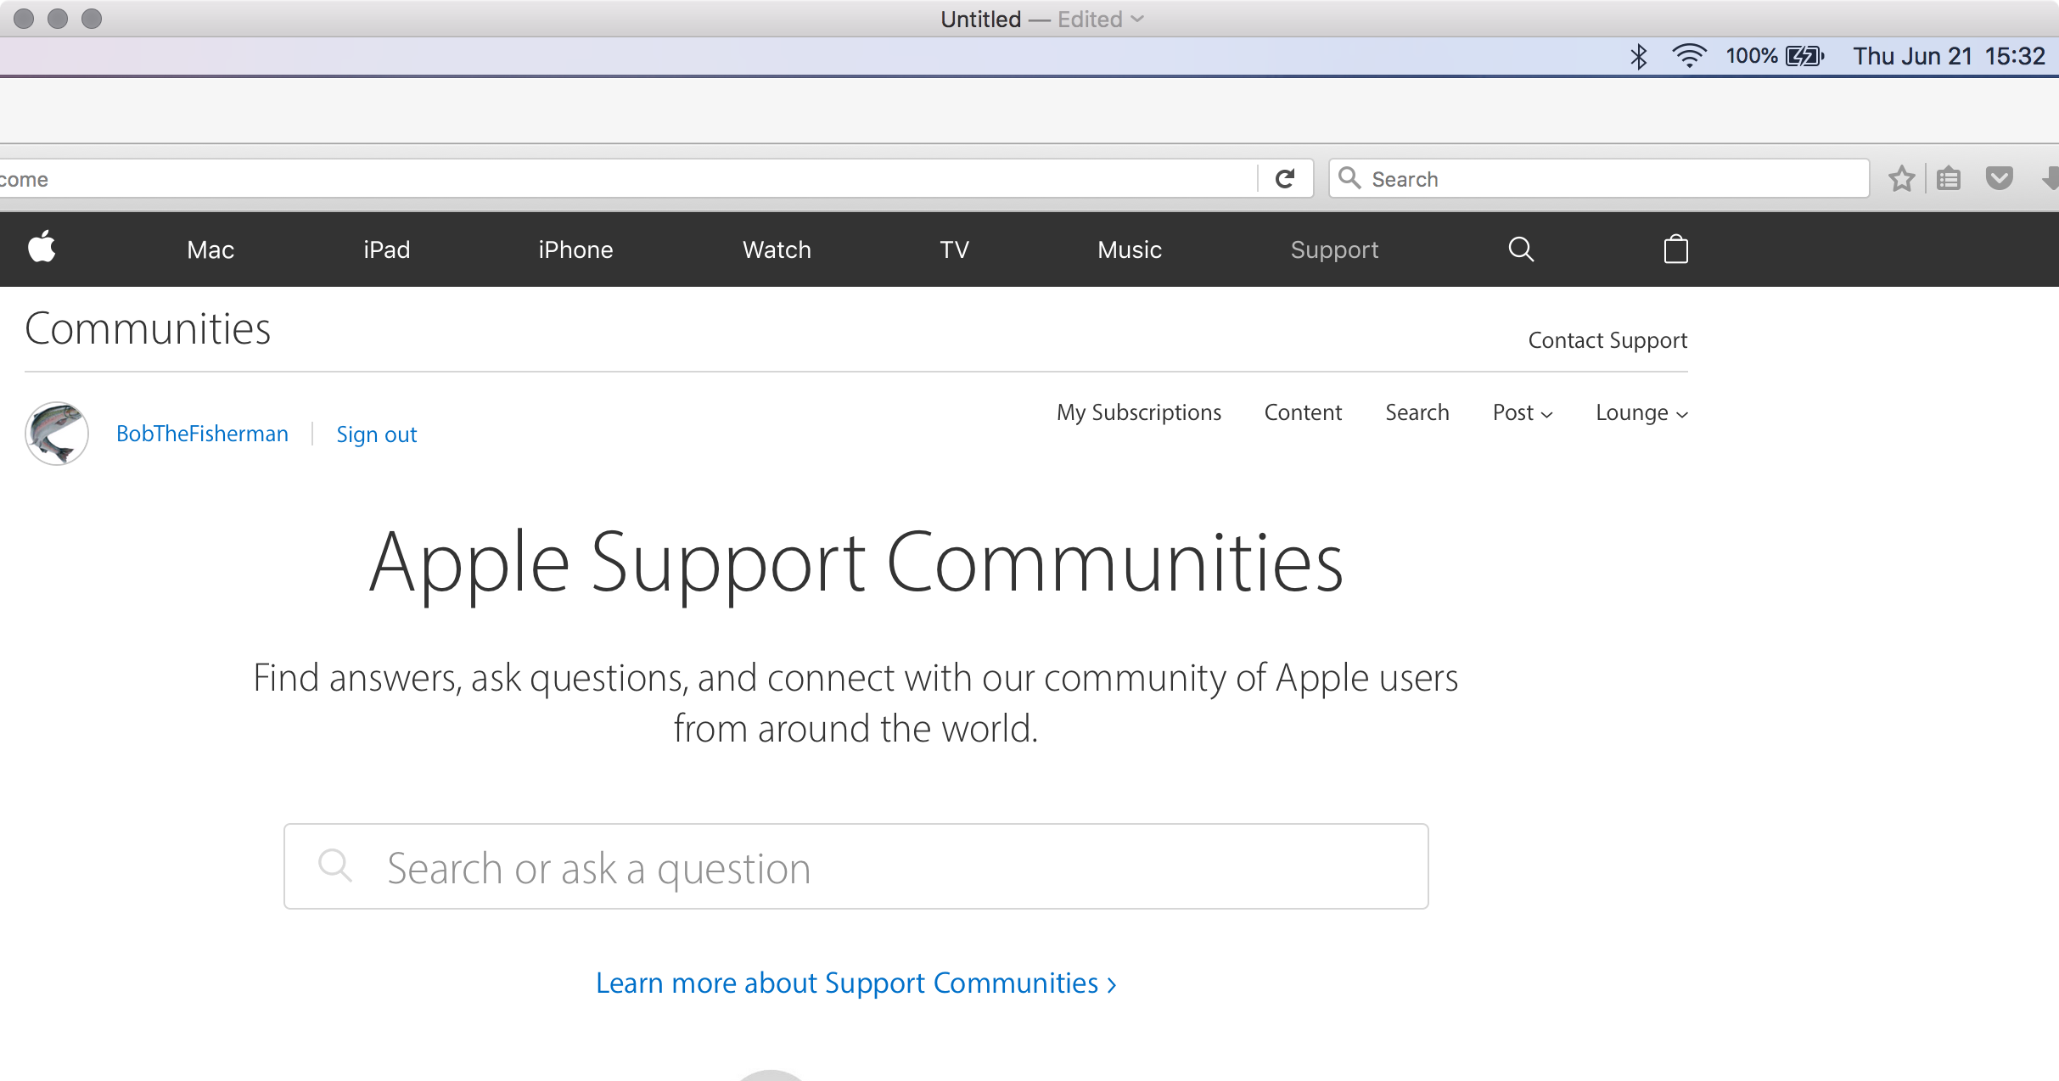Bookmark this page with star icon

point(1901,179)
